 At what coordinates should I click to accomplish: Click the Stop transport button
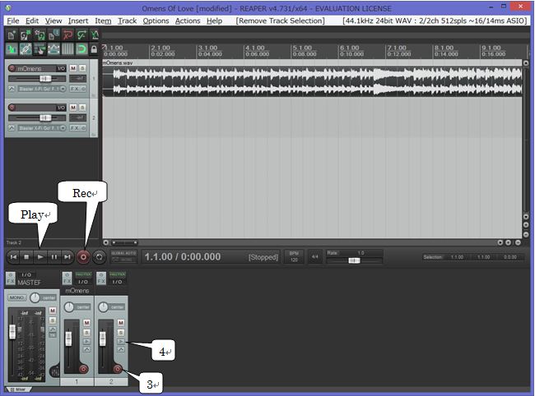tap(26, 256)
